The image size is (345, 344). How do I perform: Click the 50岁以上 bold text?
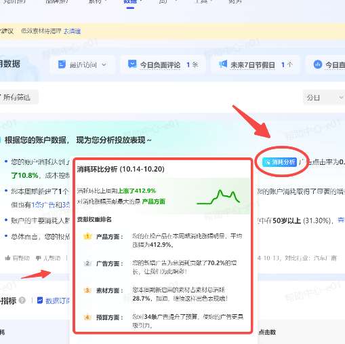point(287,221)
